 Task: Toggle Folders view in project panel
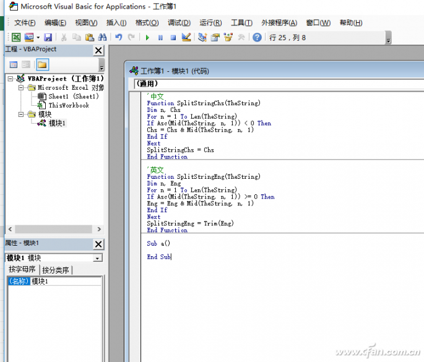tap(42, 64)
